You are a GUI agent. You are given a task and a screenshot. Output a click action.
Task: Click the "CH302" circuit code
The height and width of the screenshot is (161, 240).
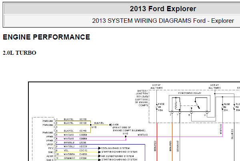(x=83, y=154)
